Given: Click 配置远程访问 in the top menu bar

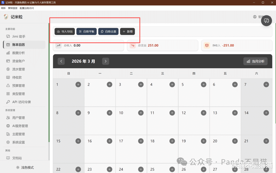Looking at the screenshot, I should [27, 8].
